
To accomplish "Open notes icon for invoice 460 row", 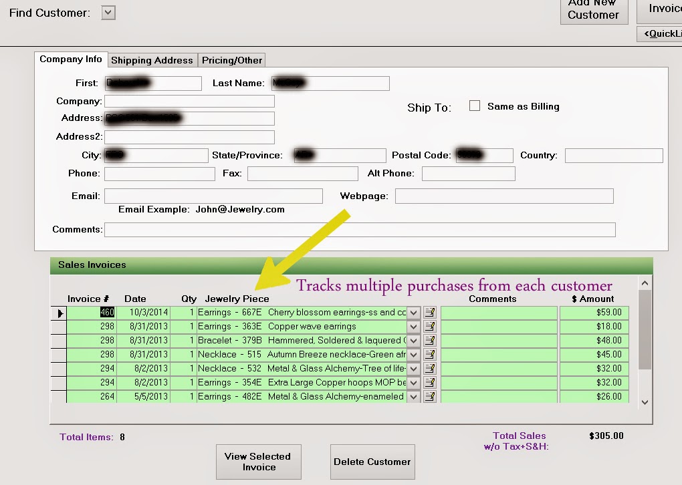I will 430,313.
